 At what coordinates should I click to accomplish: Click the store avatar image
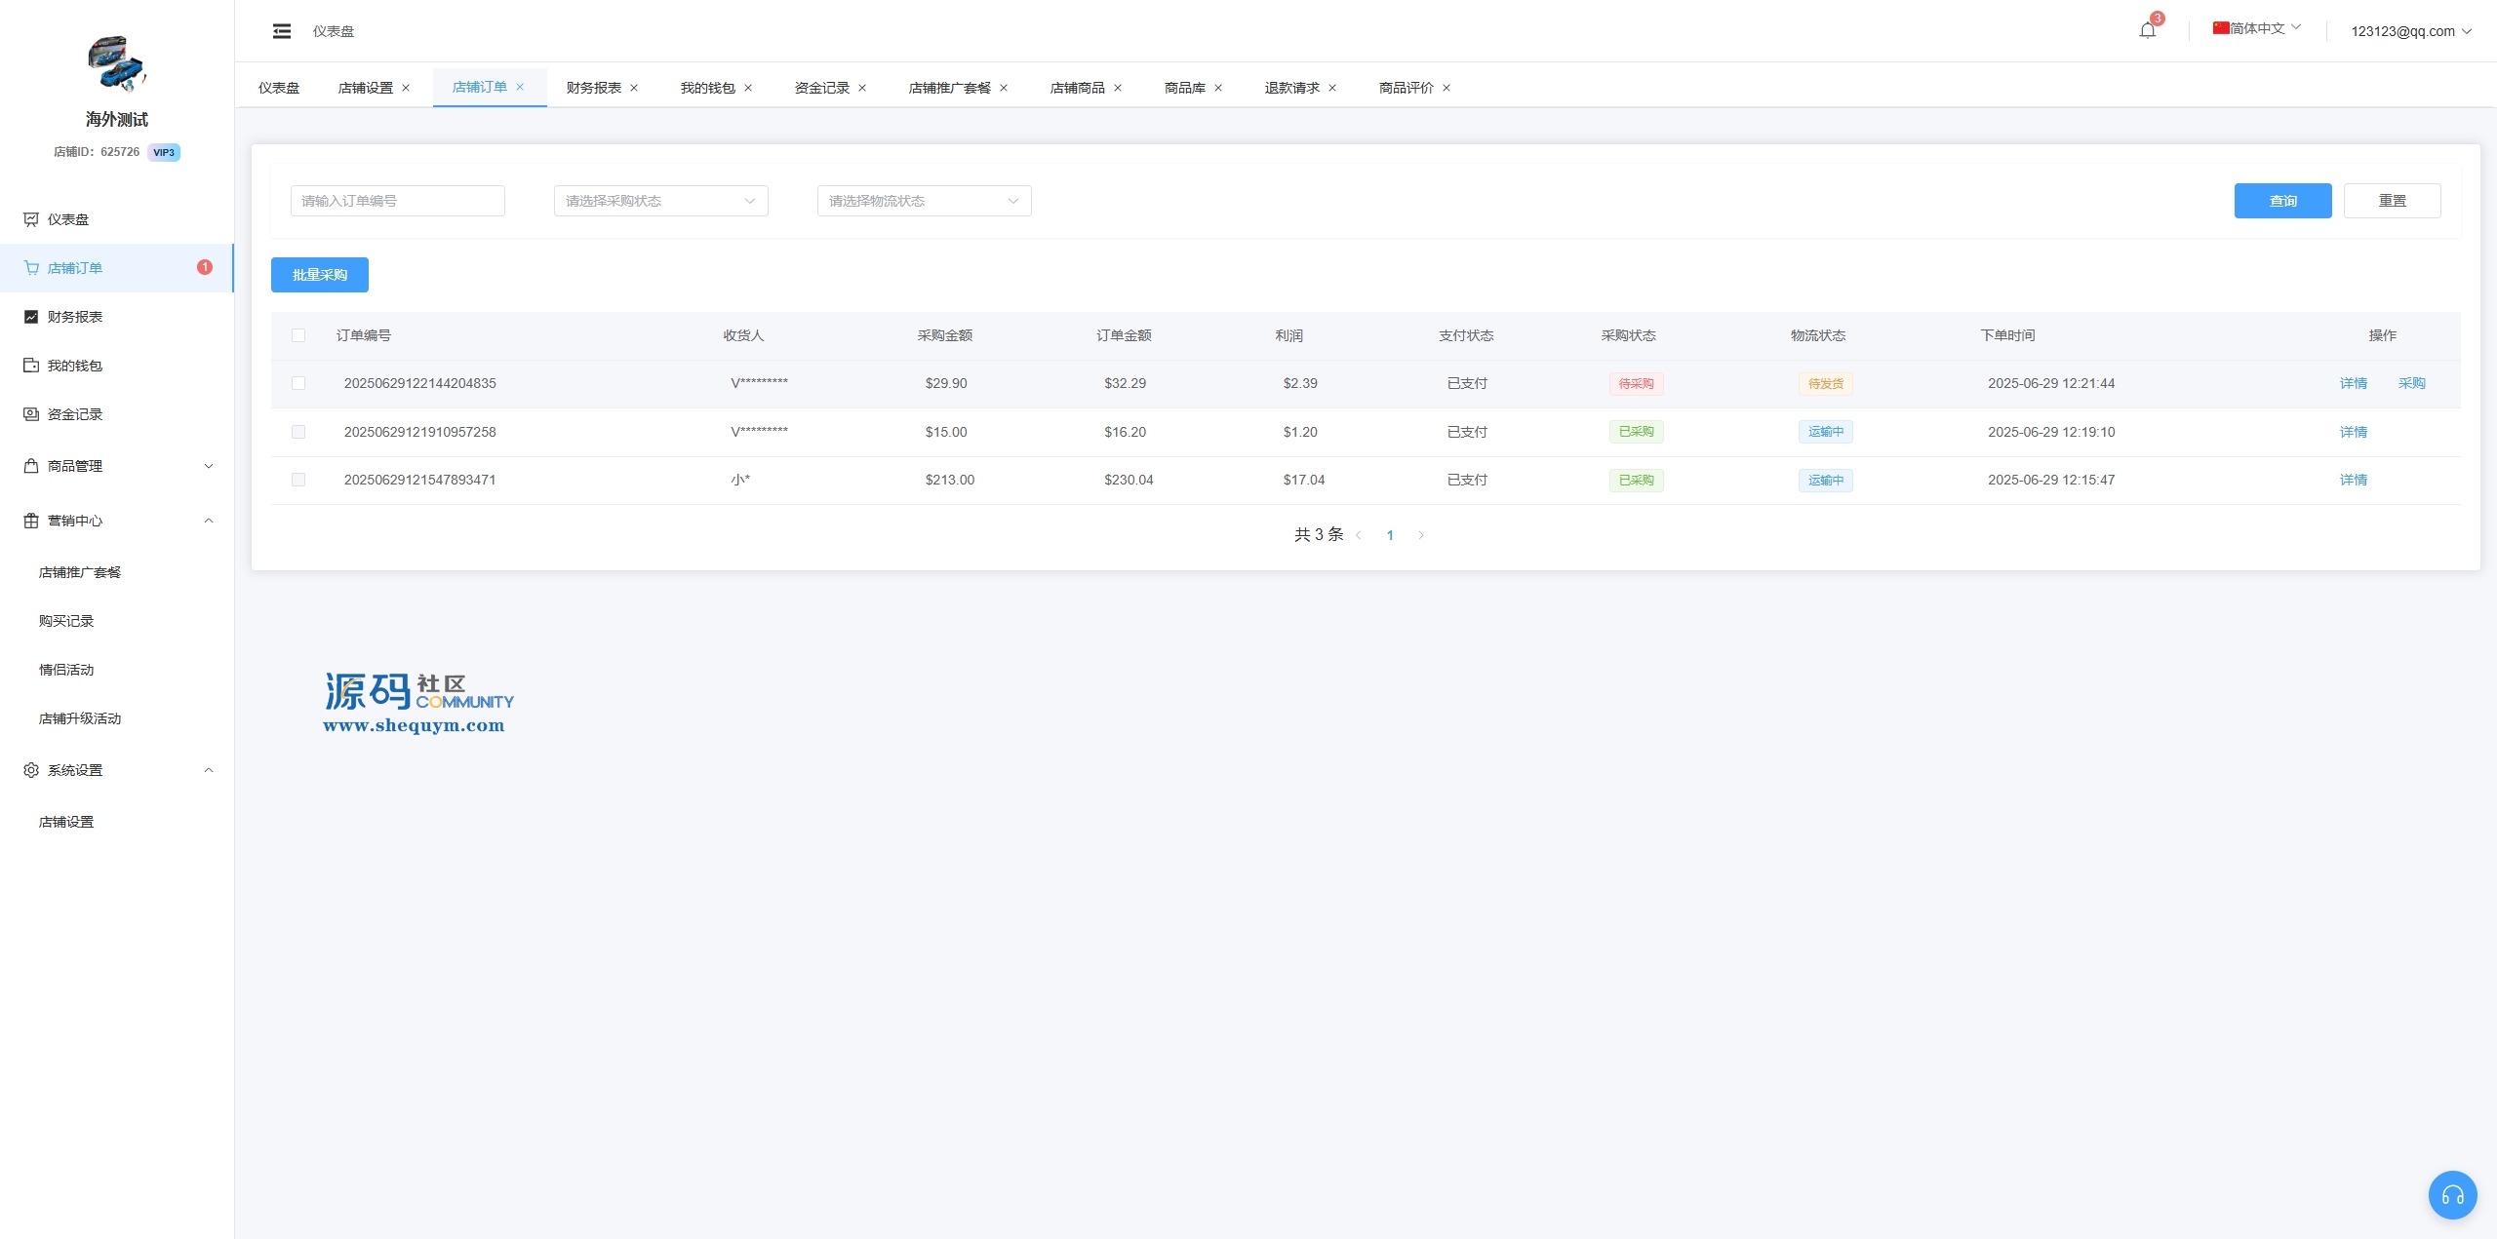pyautogui.click(x=116, y=63)
